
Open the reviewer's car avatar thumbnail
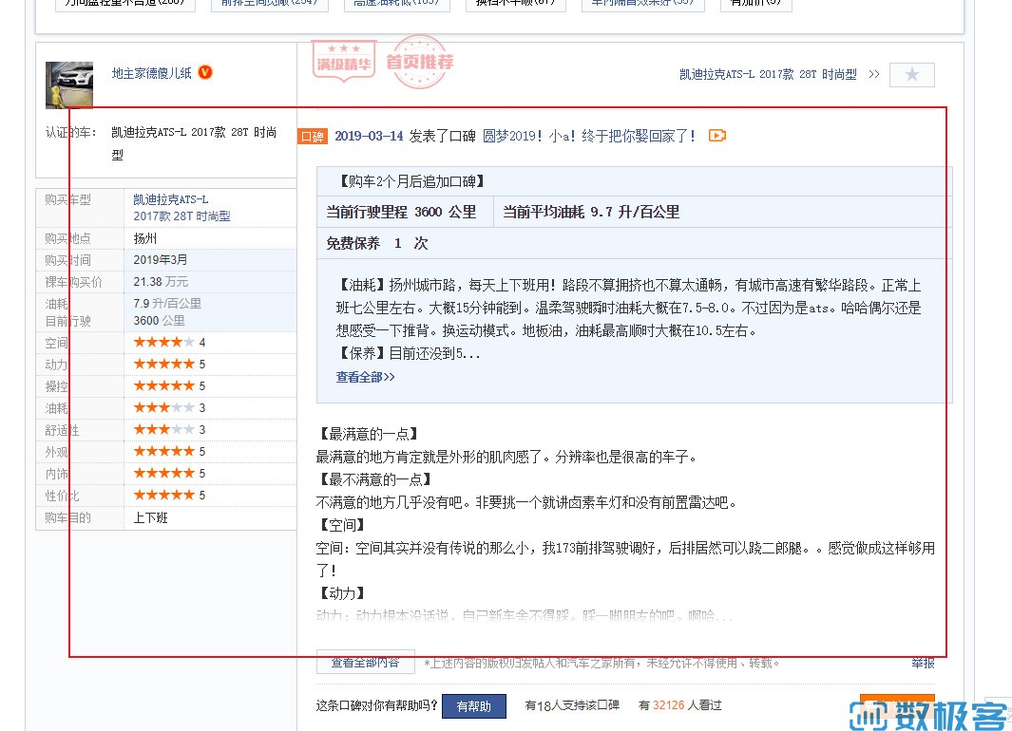(x=69, y=85)
